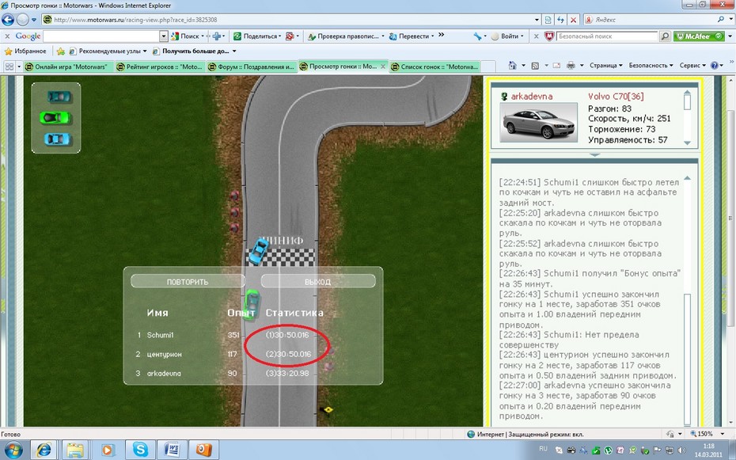The width and height of the screenshot is (736, 460).
Task: Select the dark teal car in the list
Action: pos(59,97)
